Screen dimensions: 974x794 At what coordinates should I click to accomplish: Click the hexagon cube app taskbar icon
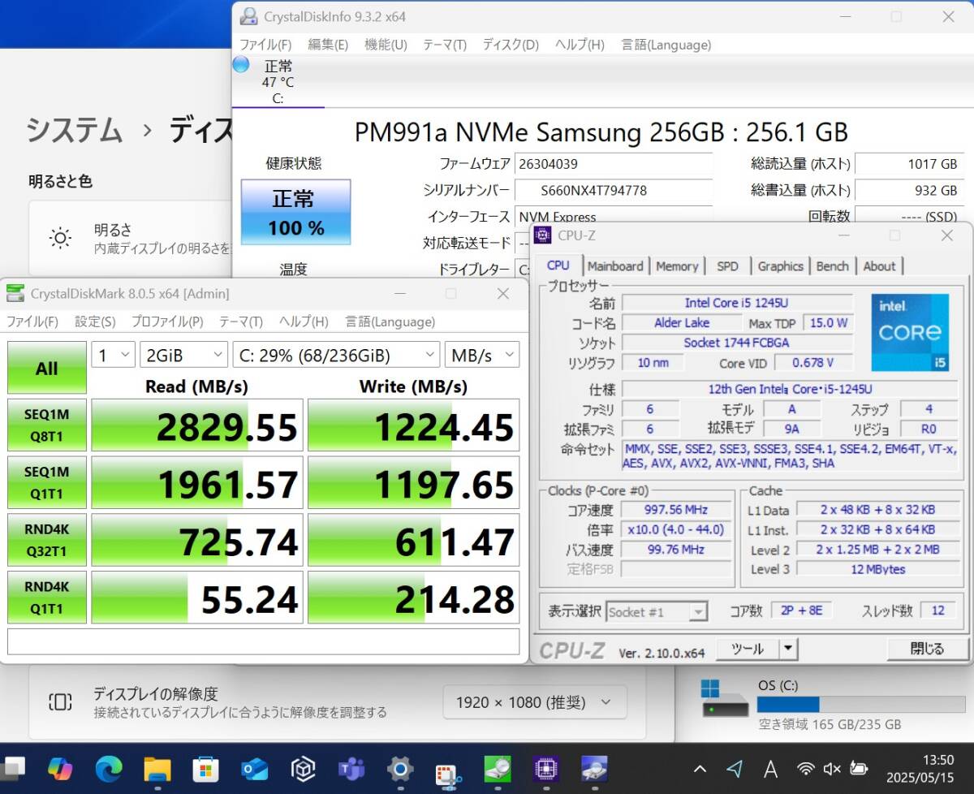tap(303, 768)
